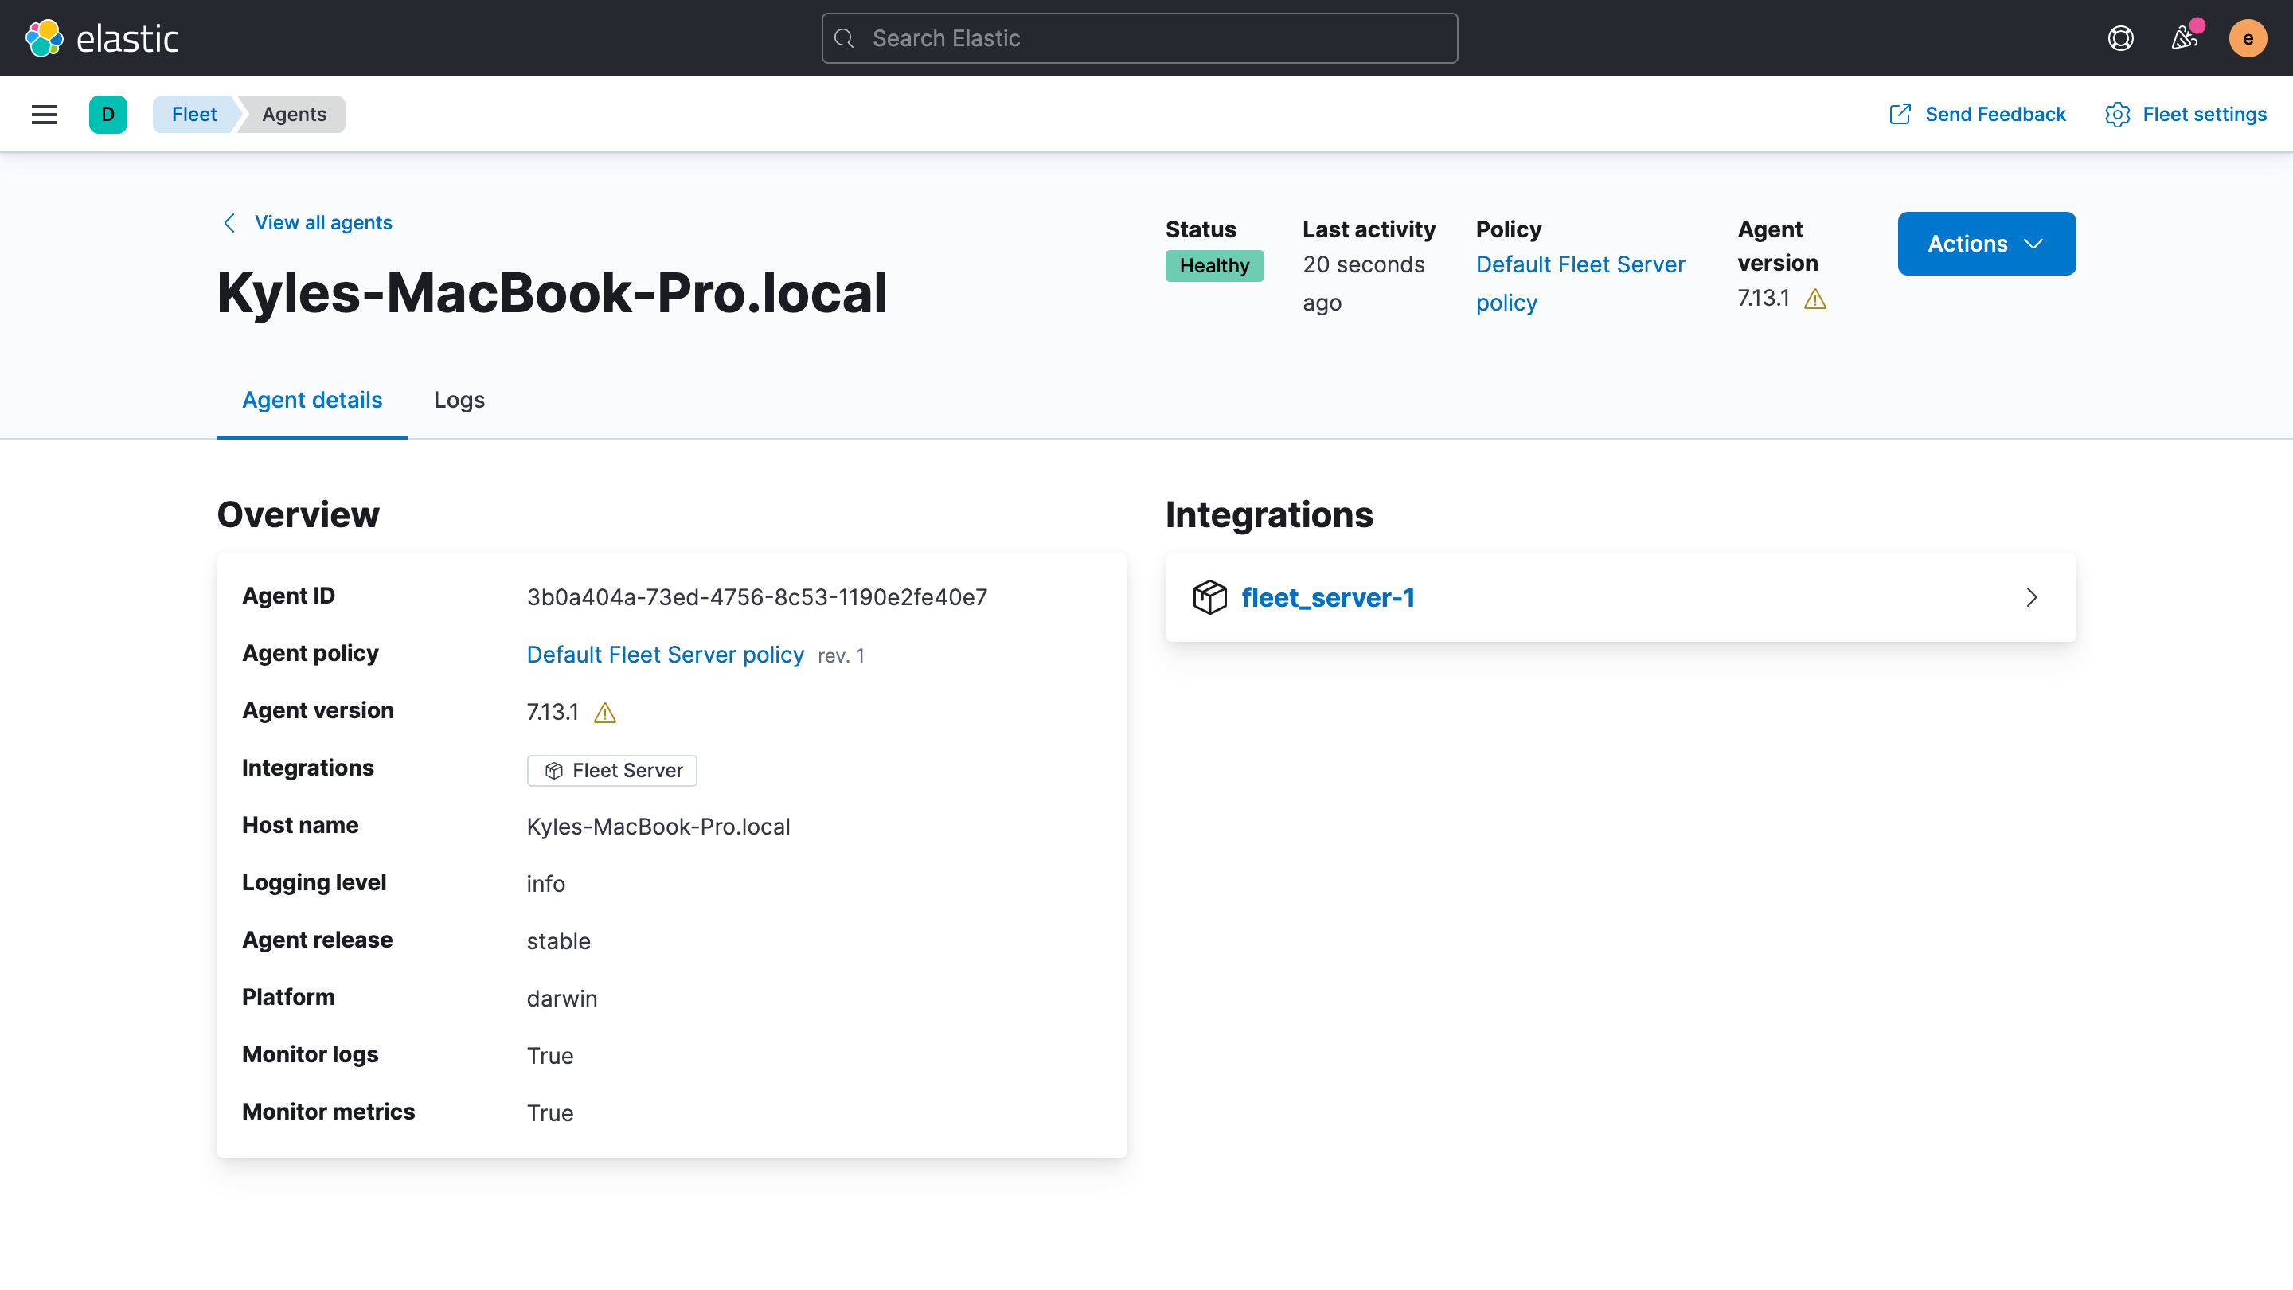
Task: Switch to the Logs tab
Action: coord(459,400)
